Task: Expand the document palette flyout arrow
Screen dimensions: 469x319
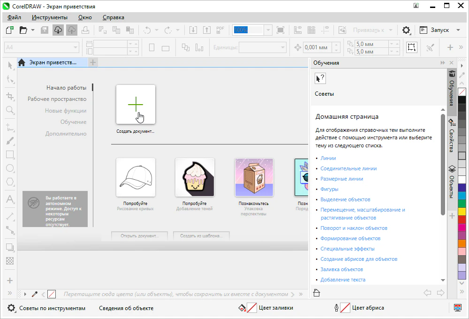Action: [25, 294]
